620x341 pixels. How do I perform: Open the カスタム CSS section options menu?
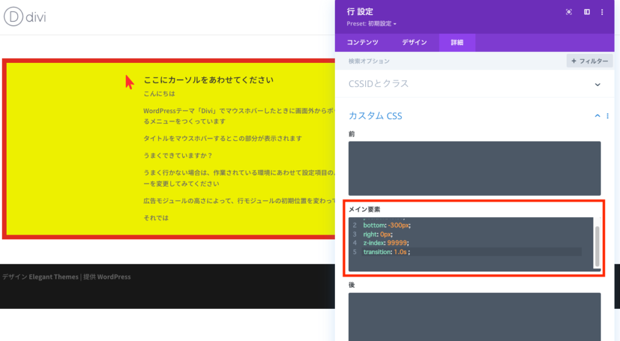607,116
